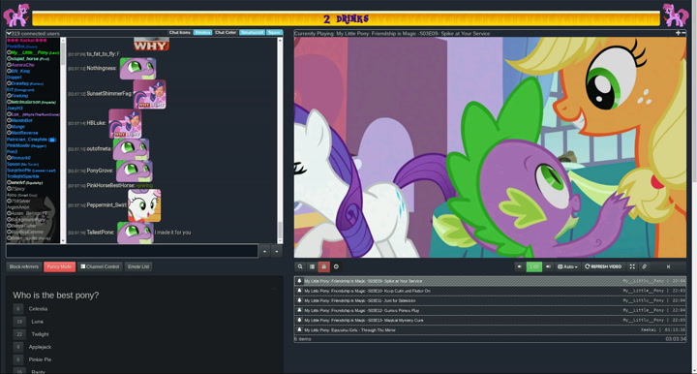
Task: Click user Patrician_Cinephile in user list
Action: (x=27, y=140)
